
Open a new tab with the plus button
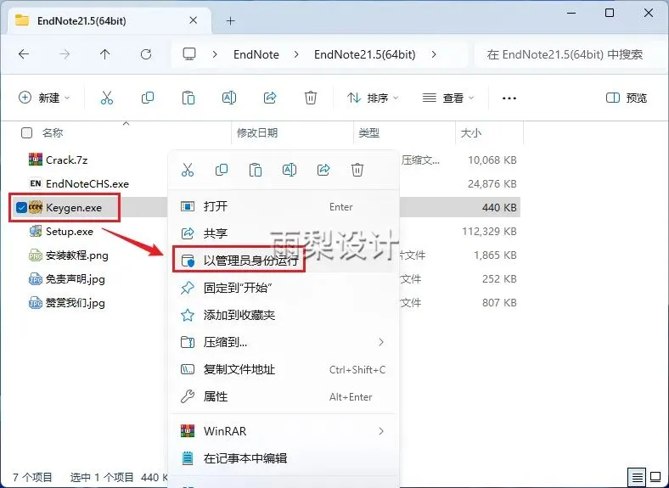coord(231,20)
